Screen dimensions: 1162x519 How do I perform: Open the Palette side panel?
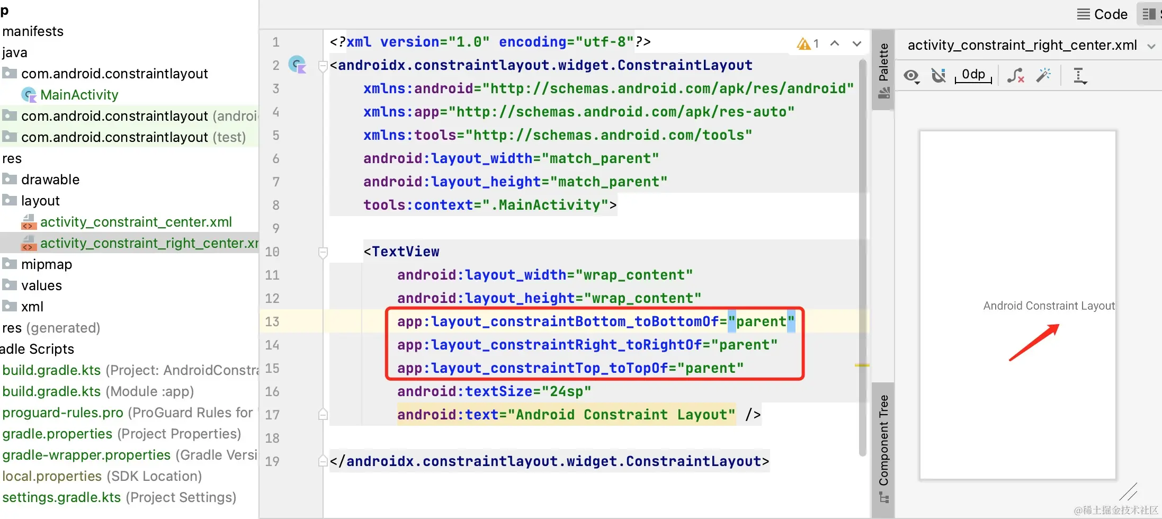(x=883, y=70)
